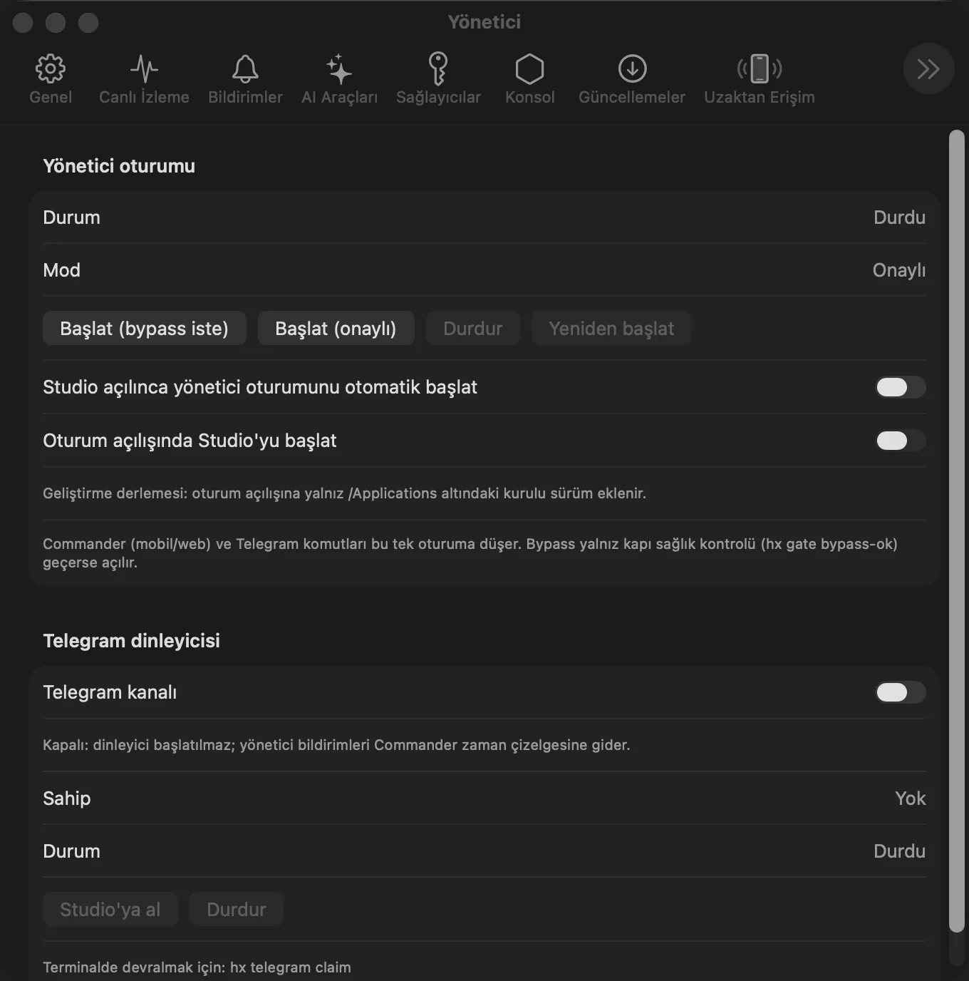
Task: Click Sahip value Yok
Action: tap(911, 798)
